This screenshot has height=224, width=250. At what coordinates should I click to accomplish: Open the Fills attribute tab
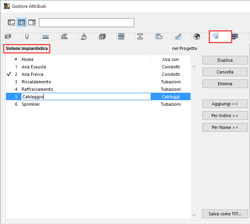(x=65, y=37)
